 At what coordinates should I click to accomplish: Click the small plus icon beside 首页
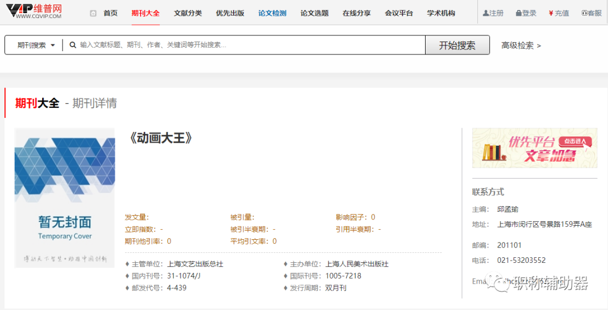click(x=93, y=13)
